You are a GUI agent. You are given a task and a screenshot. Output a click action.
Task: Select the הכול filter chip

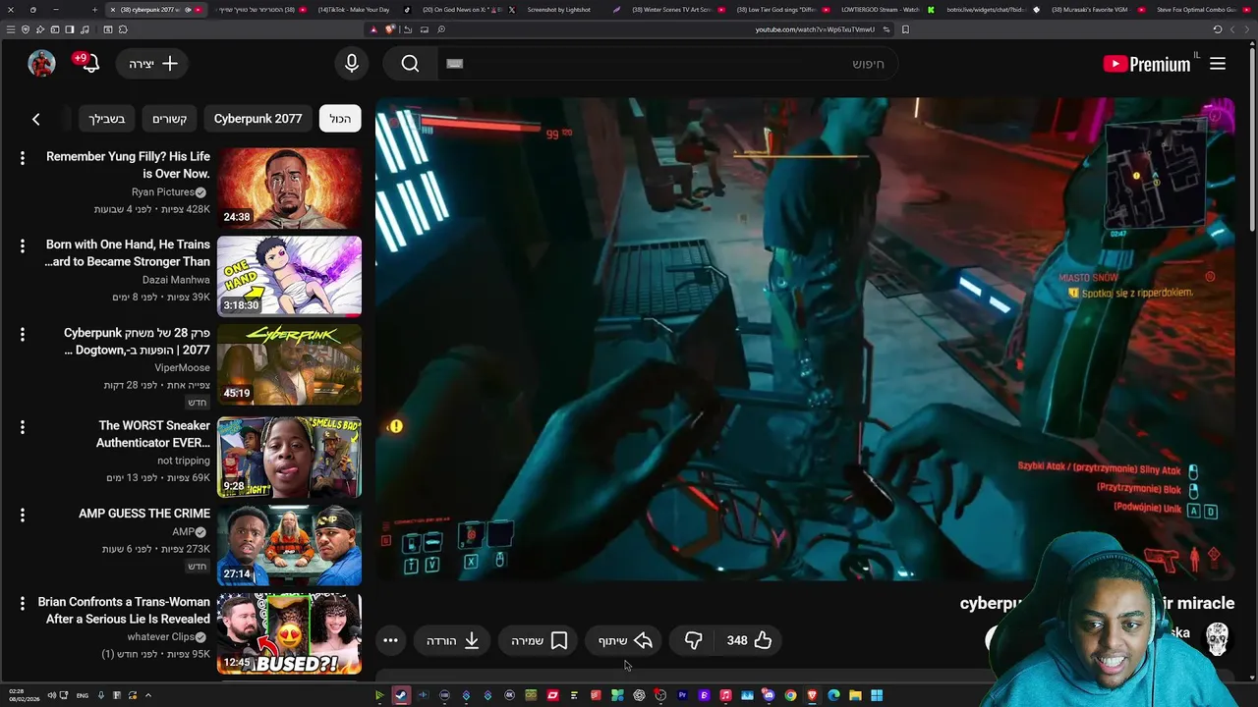pos(340,119)
